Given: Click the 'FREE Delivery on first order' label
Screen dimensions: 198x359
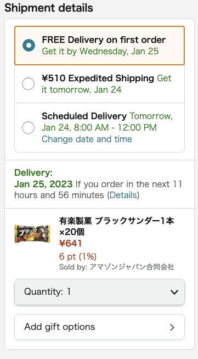Looking at the screenshot, I should coord(104,40).
